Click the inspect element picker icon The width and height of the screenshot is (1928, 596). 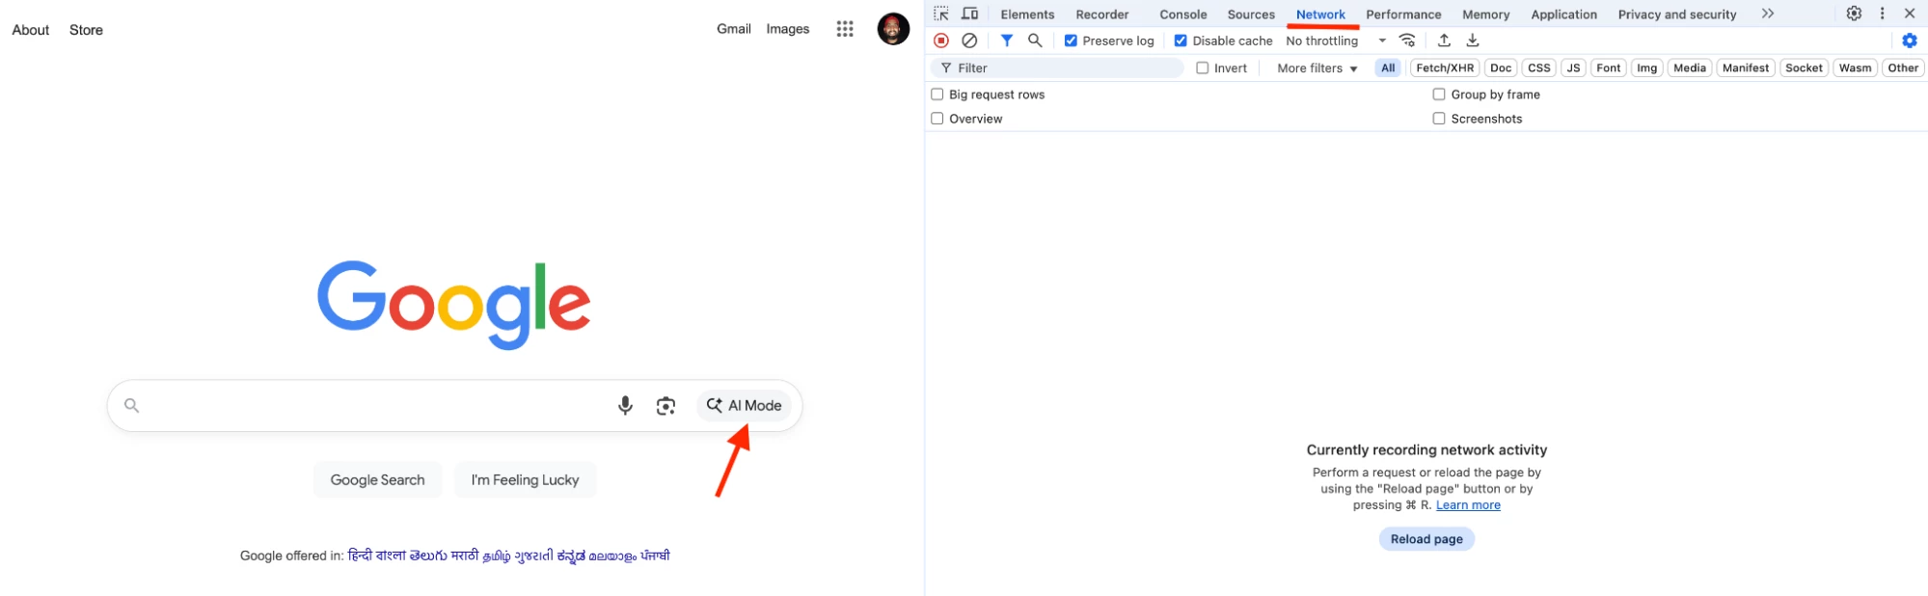tap(941, 14)
